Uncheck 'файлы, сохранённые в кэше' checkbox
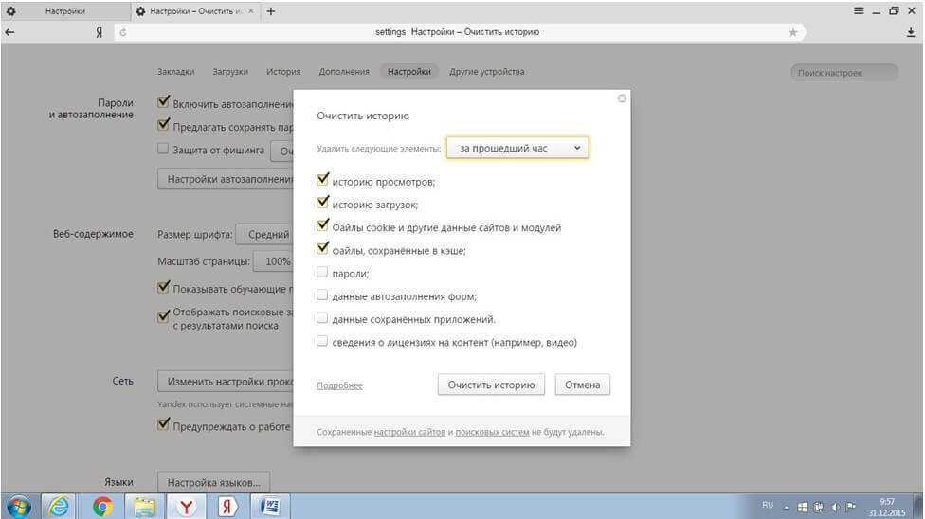 coord(323,250)
